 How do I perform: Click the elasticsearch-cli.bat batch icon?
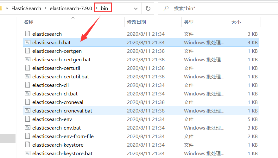click(28, 94)
